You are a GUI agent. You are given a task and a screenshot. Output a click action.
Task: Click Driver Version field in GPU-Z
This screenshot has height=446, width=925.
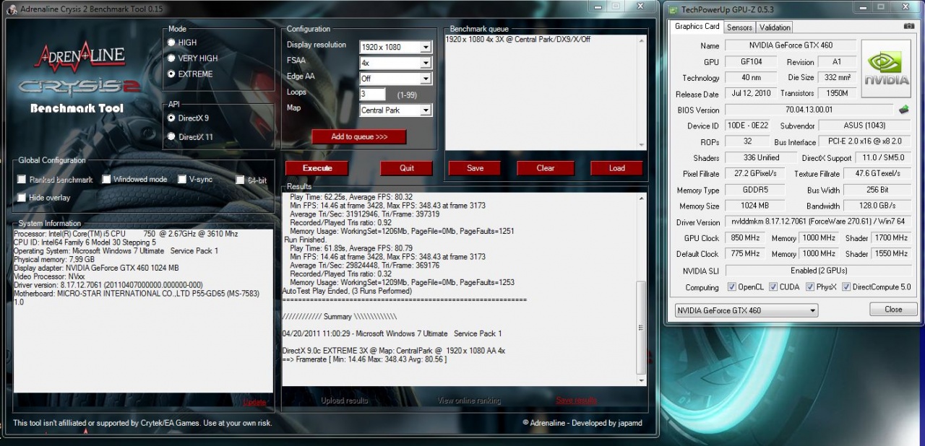[817, 222]
